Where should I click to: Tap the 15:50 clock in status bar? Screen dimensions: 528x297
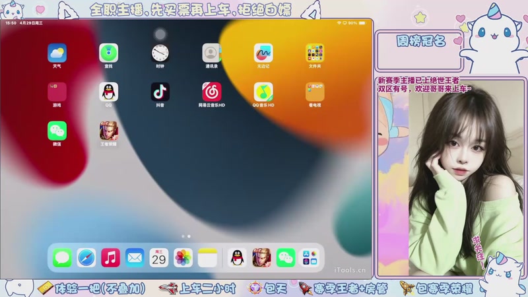[x=11, y=23]
